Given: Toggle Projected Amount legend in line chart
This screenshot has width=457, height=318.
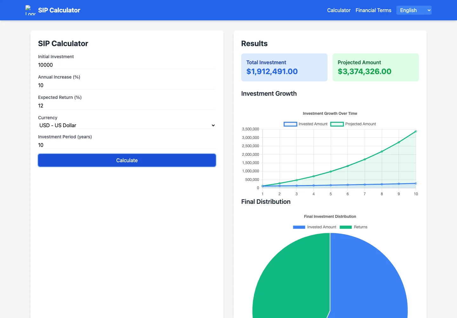Looking at the screenshot, I should click(353, 124).
